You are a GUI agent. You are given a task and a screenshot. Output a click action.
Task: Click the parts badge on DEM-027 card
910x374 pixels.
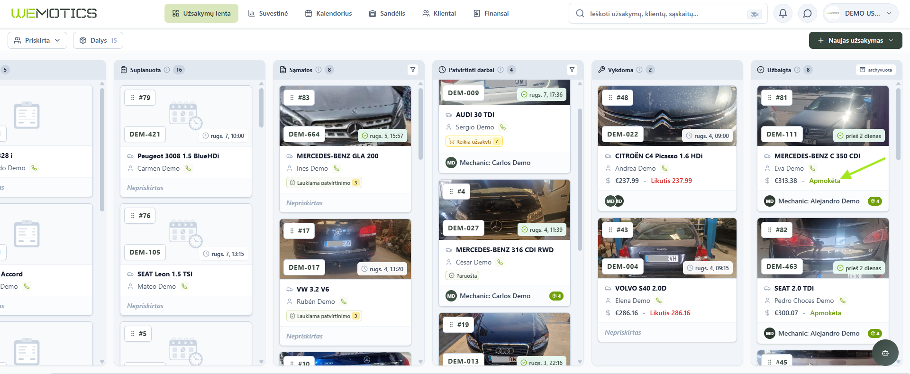556,296
